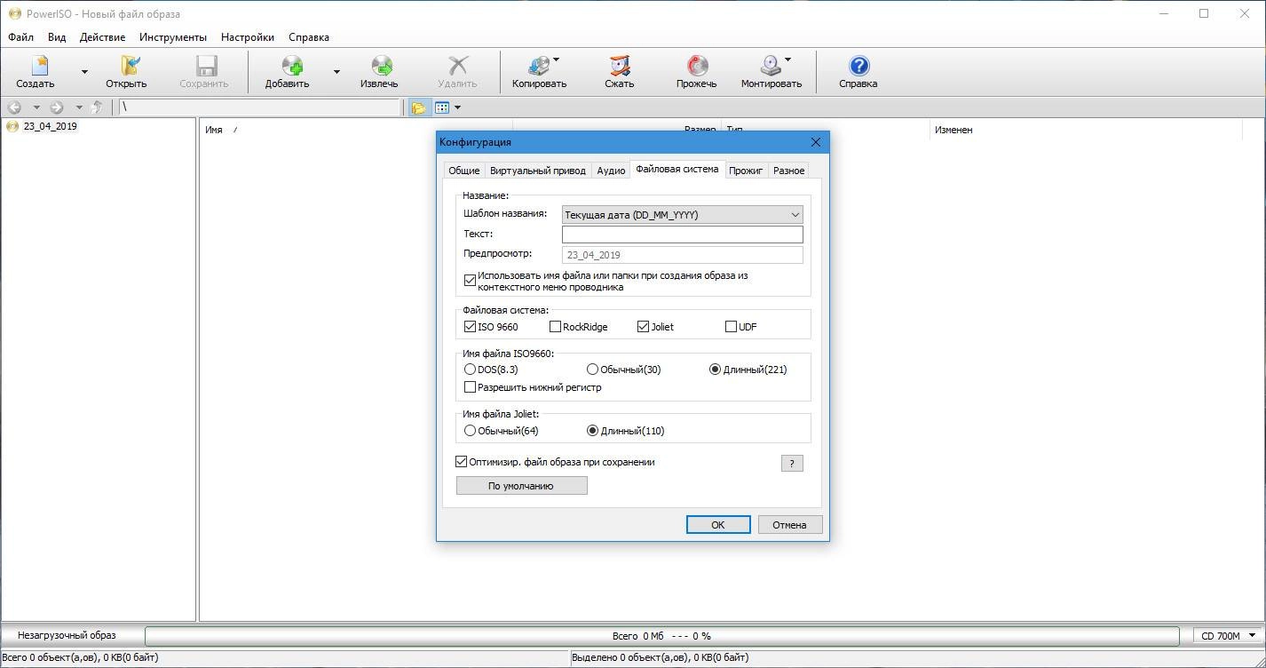Enable the UDF checkbox
The width and height of the screenshot is (1266, 668).
(731, 327)
